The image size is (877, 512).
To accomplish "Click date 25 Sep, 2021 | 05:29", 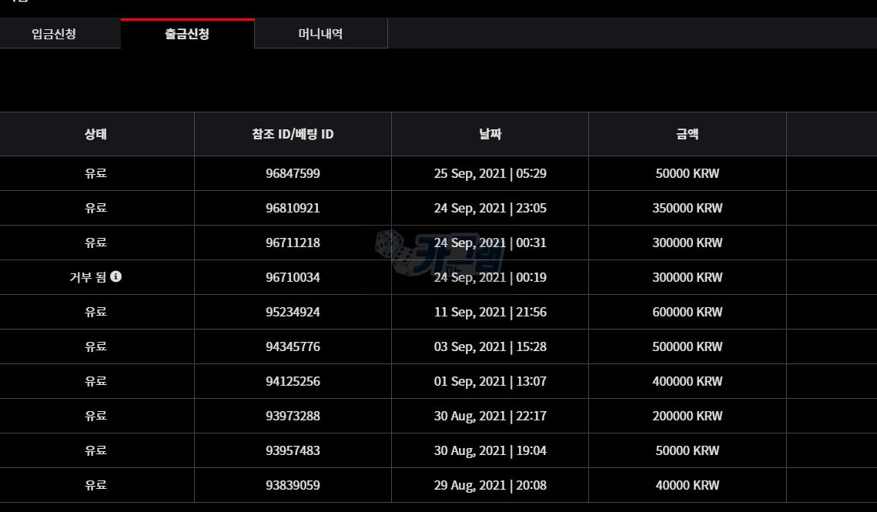I will point(490,173).
